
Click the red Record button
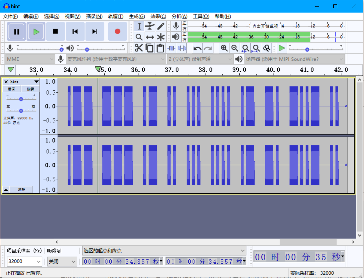click(117, 32)
